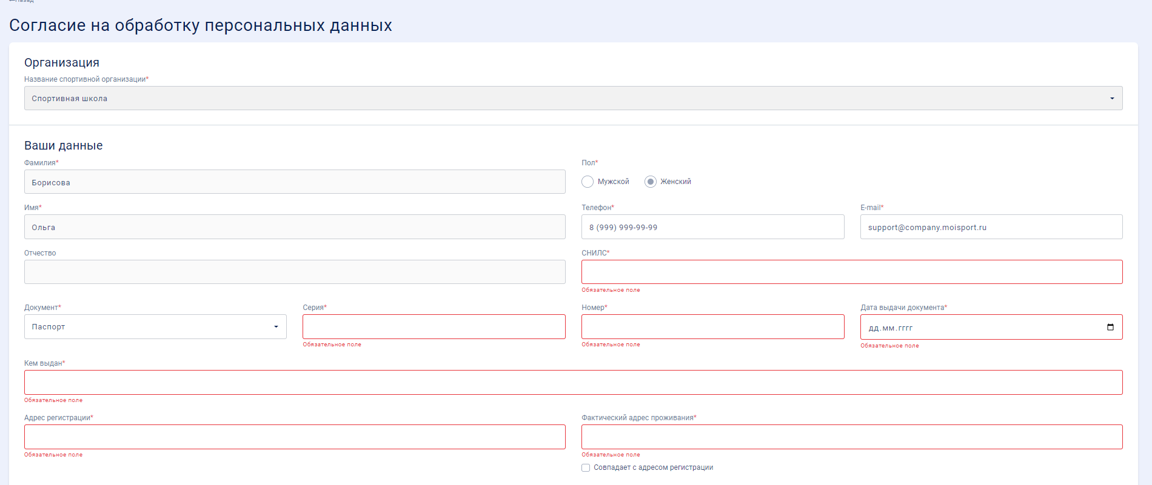Click the Телефон input field
Screen dimensions: 1152x485
click(713, 227)
